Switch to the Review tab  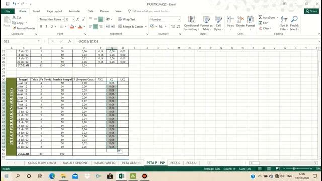click(104, 11)
